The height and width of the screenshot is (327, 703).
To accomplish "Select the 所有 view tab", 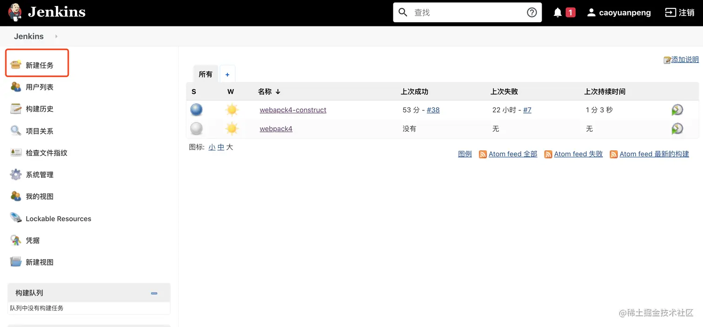I will tap(206, 74).
